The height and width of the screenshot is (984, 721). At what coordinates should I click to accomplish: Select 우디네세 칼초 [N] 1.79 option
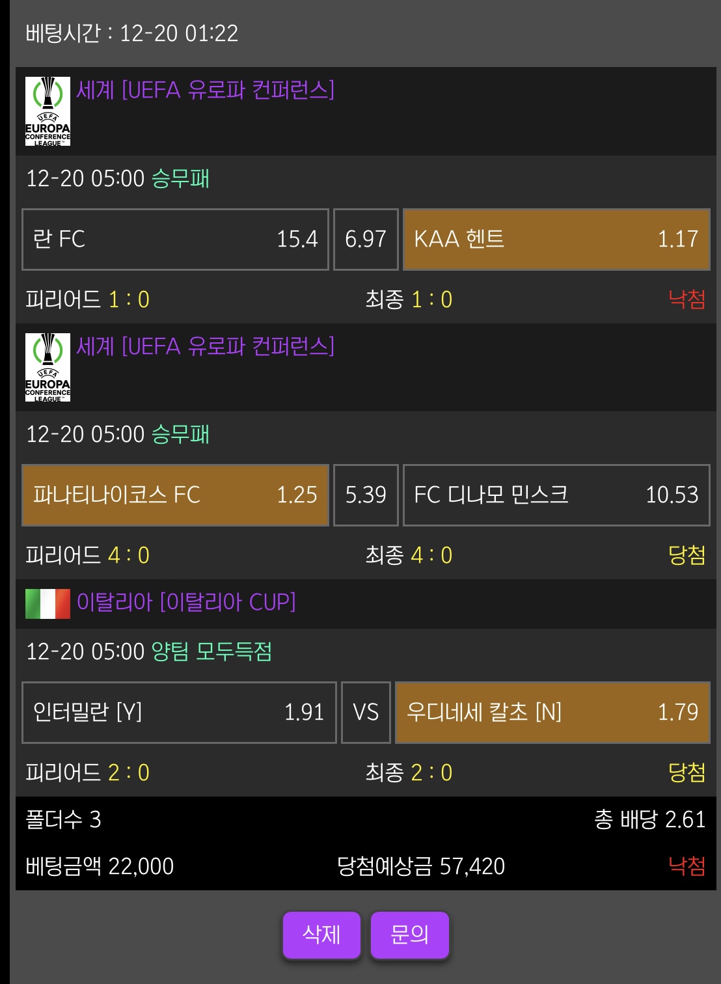(552, 713)
